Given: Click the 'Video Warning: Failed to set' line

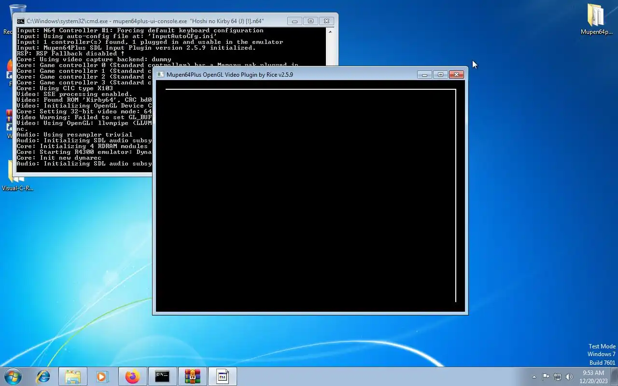Looking at the screenshot, I should pos(84,117).
